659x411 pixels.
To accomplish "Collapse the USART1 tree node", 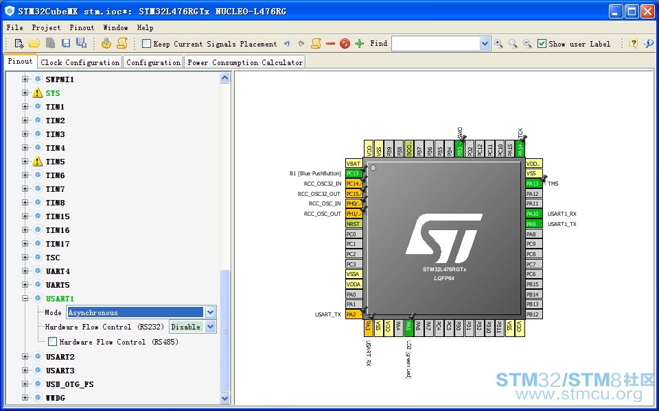I will click(x=25, y=298).
